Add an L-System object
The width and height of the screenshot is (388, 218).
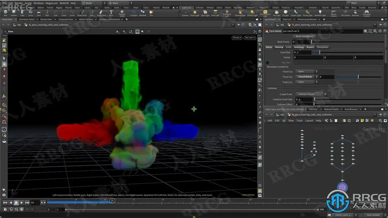pyautogui.click(x=133, y=13)
